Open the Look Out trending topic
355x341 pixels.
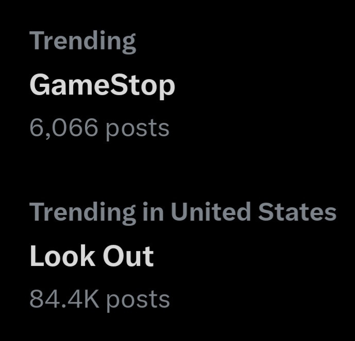pyautogui.click(x=92, y=256)
